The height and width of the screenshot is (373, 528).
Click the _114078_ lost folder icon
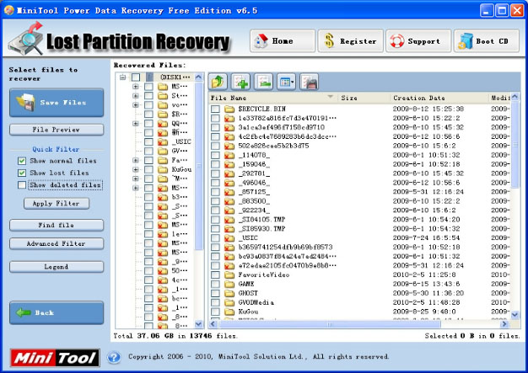[x=229, y=155]
